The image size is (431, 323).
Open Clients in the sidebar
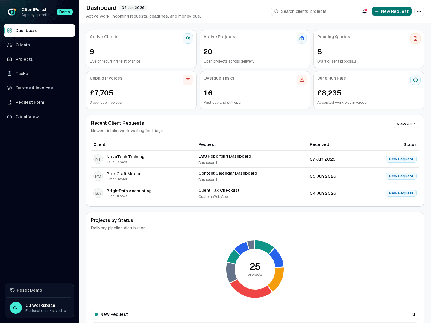coord(39,45)
